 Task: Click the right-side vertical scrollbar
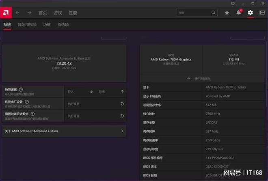266,73
